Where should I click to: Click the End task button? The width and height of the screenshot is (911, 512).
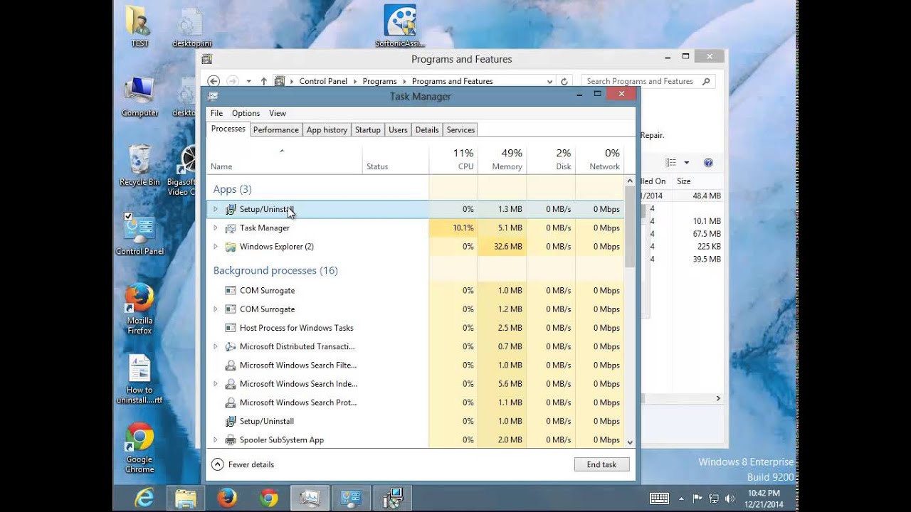601,464
